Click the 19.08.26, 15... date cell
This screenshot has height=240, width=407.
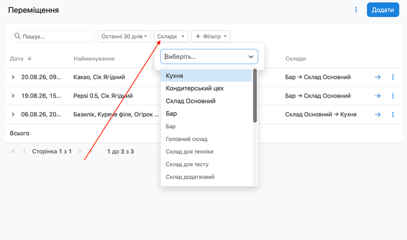click(41, 96)
